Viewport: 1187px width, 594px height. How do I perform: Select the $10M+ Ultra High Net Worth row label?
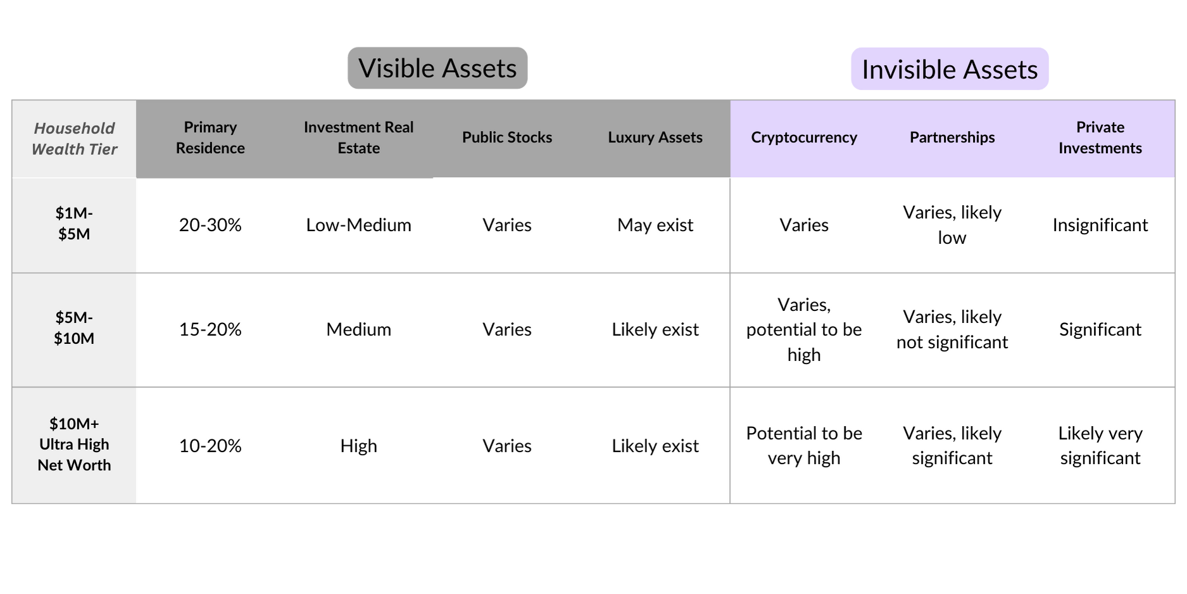pos(74,445)
